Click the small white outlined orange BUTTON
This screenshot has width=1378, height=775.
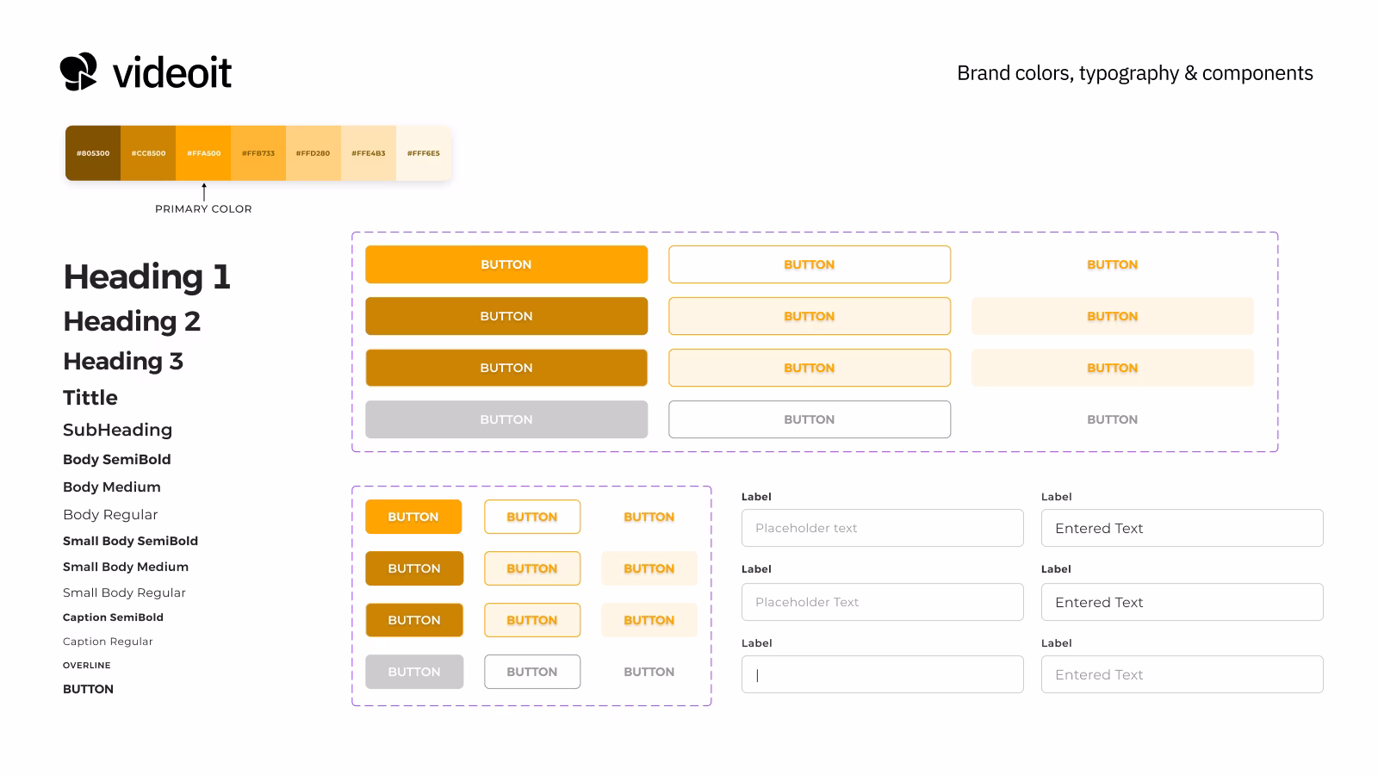(532, 517)
